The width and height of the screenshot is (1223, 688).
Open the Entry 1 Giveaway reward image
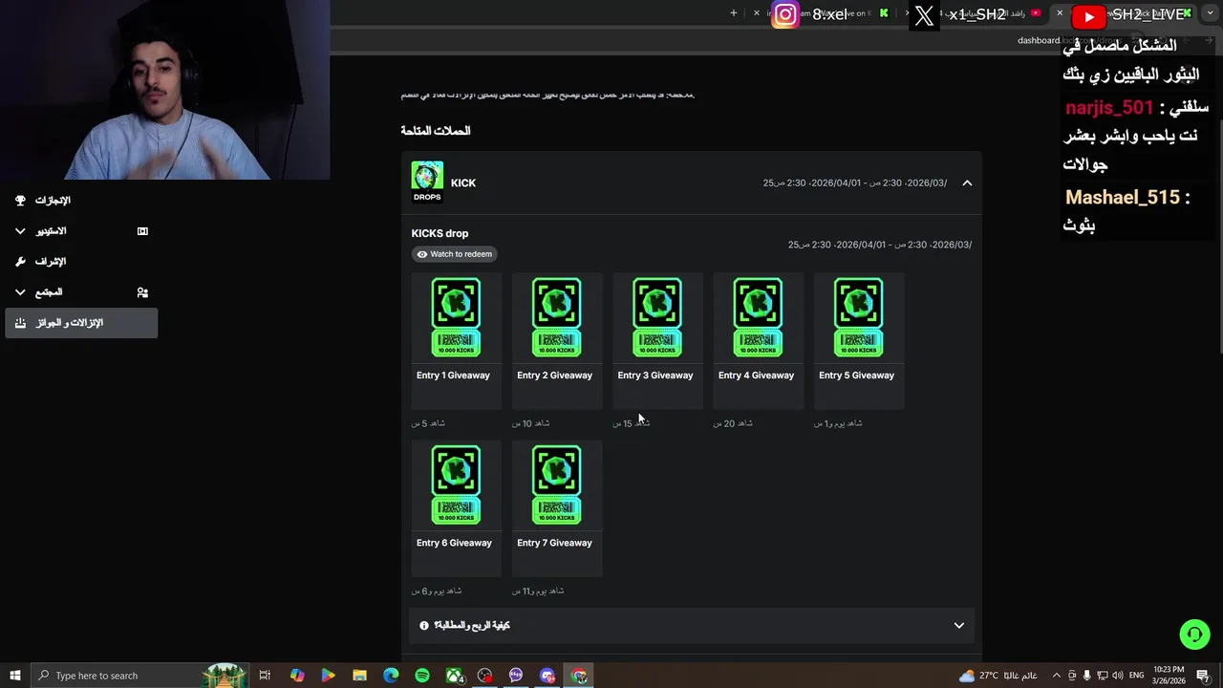[456, 317]
